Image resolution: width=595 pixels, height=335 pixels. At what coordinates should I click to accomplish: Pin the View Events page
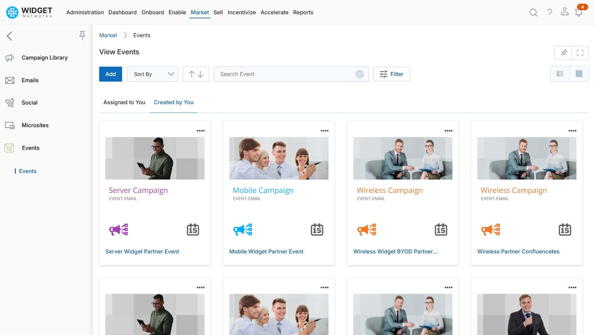click(x=563, y=53)
